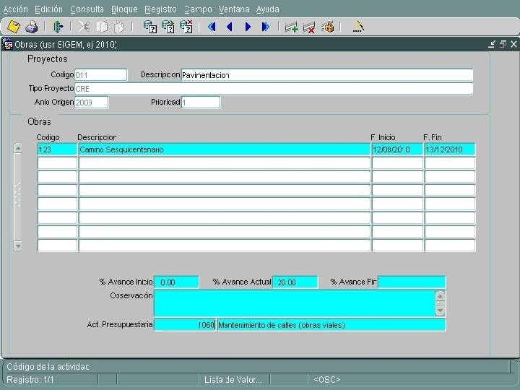This screenshot has height=390, width=520.
Task: Click the Delete Record icon with red X
Action: pyautogui.click(x=309, y=27)
